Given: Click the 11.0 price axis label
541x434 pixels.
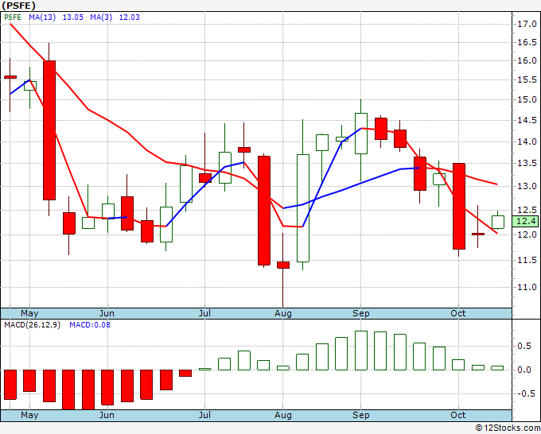Looking at the screenshot, I should 527,287.
